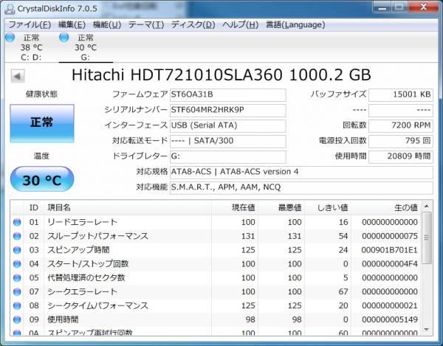Click the power-on count value 795 回
Viewport: 443px width, 346px height.
[401, 142]
